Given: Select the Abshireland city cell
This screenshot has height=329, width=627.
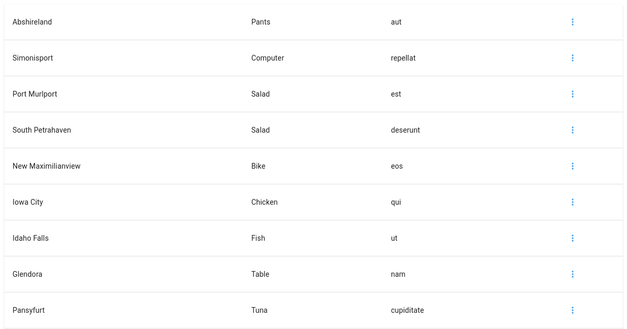Looking at the screenshot, I should pyautogui.click(x=32, y=22).
